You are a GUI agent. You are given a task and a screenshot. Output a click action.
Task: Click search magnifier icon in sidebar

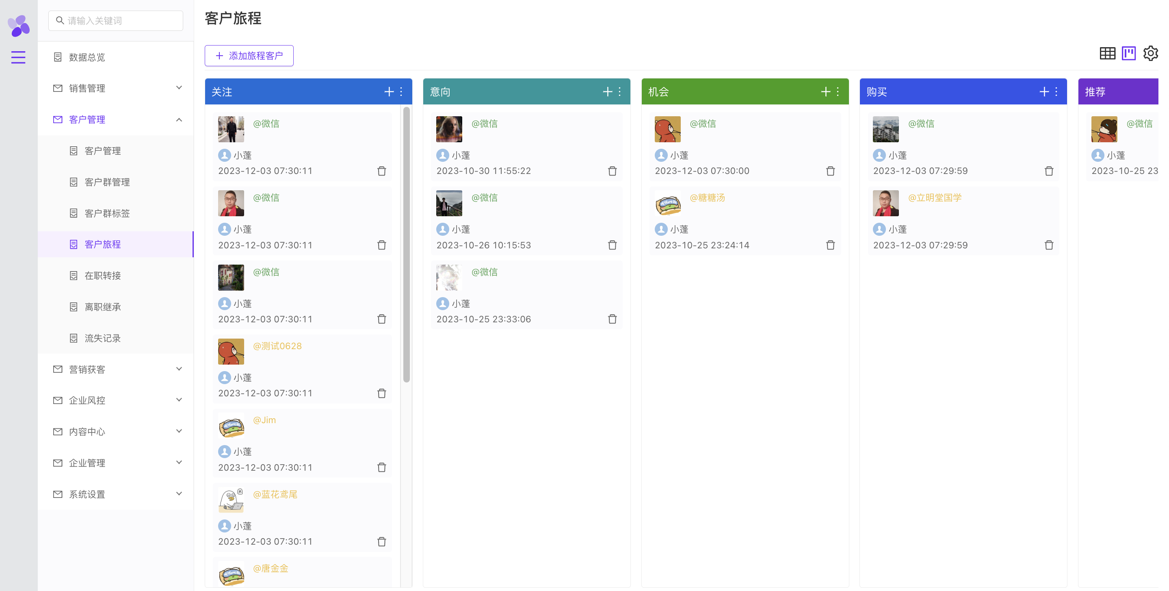tap(60, 20)
